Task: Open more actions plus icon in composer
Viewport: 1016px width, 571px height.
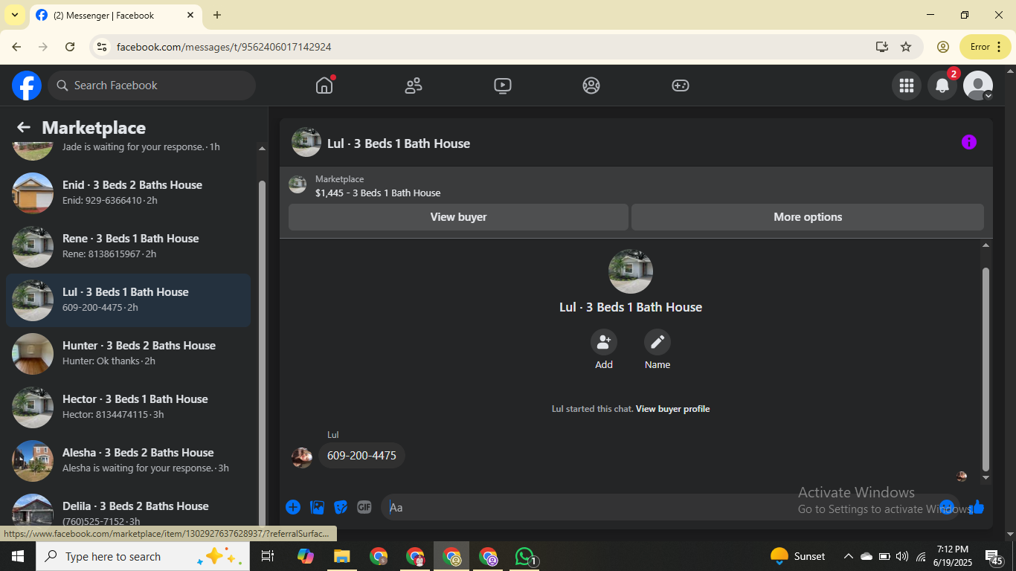Action: click(x=293, y=507)
